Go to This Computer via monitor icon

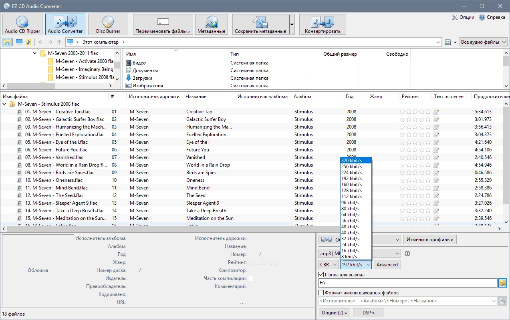[x=19, y=42]
